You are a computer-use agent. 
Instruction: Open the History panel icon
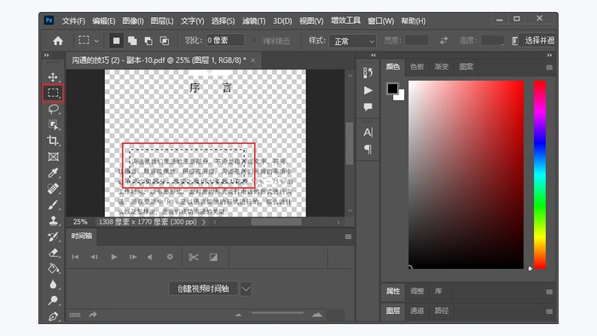click(368, 72)
